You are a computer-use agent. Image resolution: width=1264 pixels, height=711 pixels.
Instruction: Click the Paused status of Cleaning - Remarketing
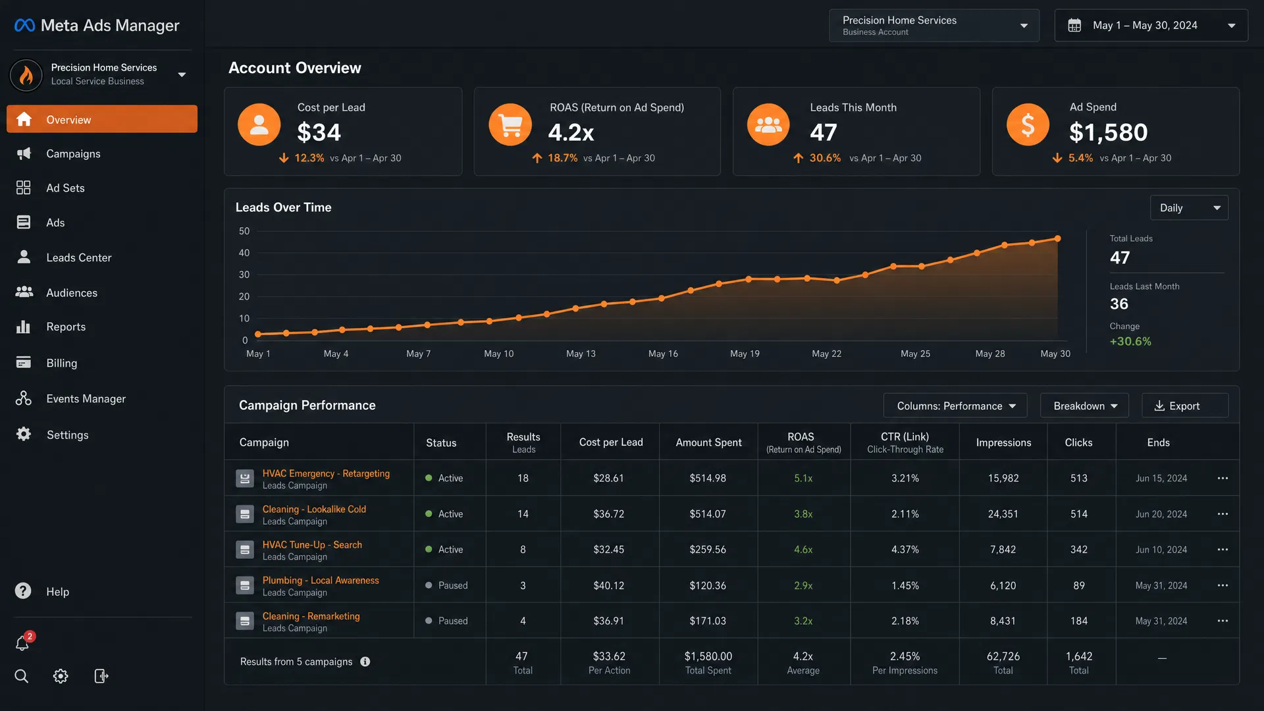pos(446,621)
